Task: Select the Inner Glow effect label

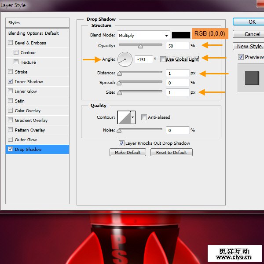Action: tap(26, 91)
